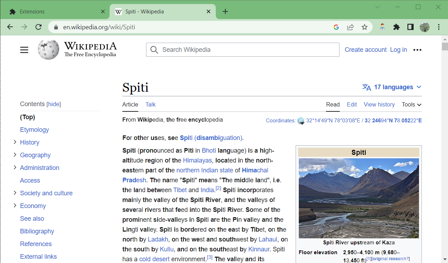
Task: Go to Access section
Action: [x=30, y=181]
